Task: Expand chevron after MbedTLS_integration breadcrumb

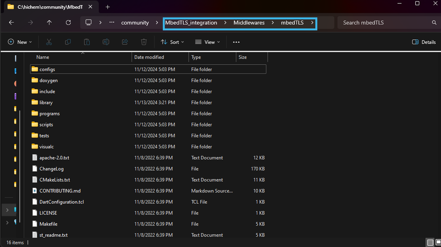Action: pos(225,22)
